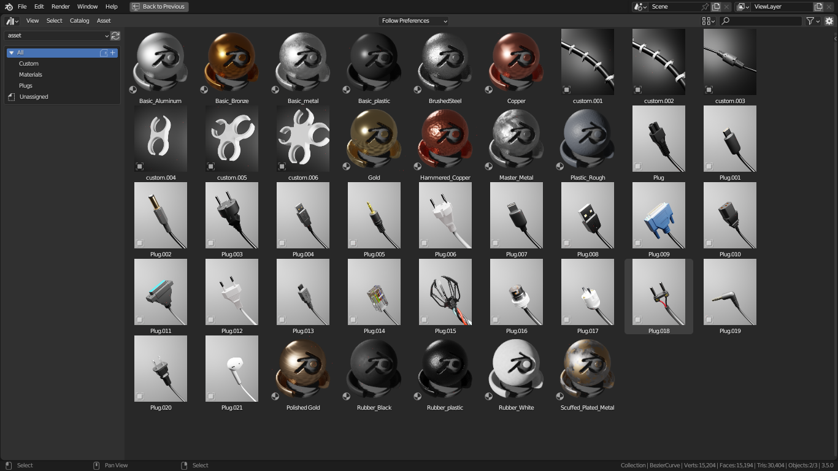This screenshot has height=471, width=838.
Task: Click the Scene name field
Action: point(675,7)
